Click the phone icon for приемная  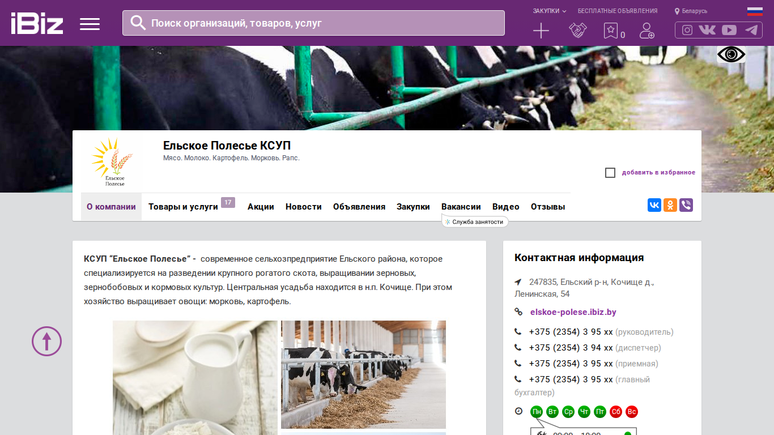(518, 364)
